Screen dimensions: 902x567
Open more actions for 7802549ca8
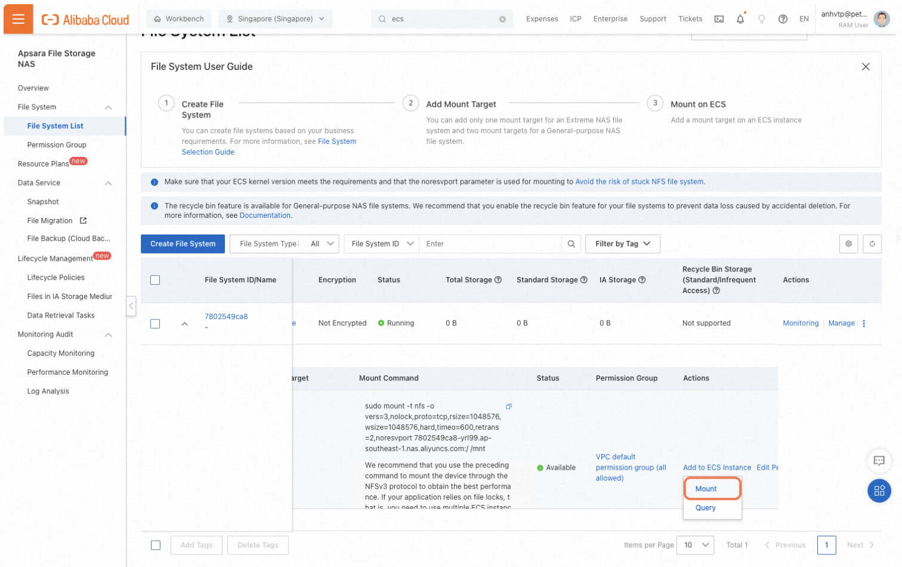coord(864,323)
